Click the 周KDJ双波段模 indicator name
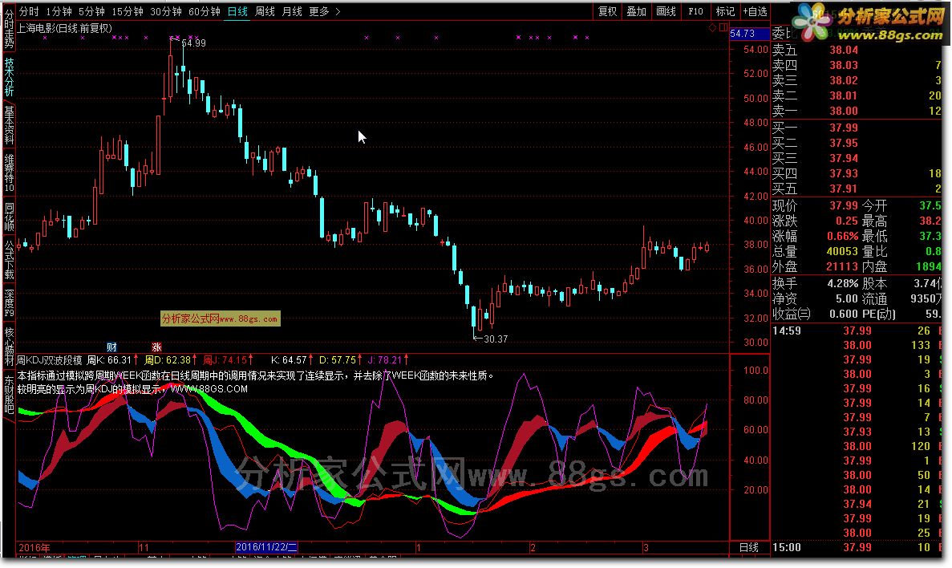 click(49, 360)
